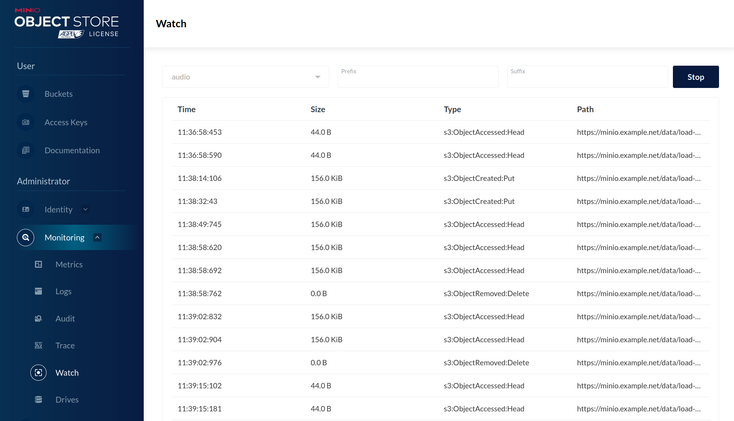The image size is (734, 421).
Task: Click the time cell 11:39:02:832
Action: tap(199, 317)
